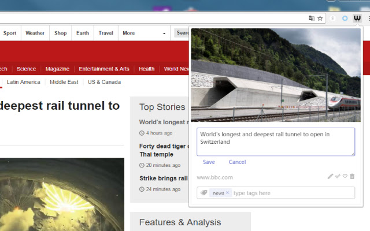The width and height of the screenshot is (370, 231).
Task: Click clock icon next to 20 minutes ago
Action: click(x=142, y=165)
